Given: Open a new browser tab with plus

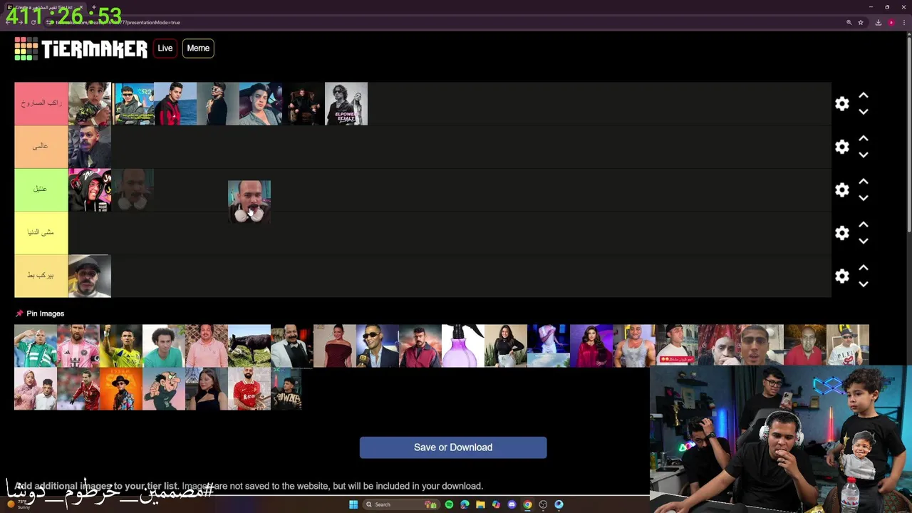Looking at the screenshot, I should (93, 7).
